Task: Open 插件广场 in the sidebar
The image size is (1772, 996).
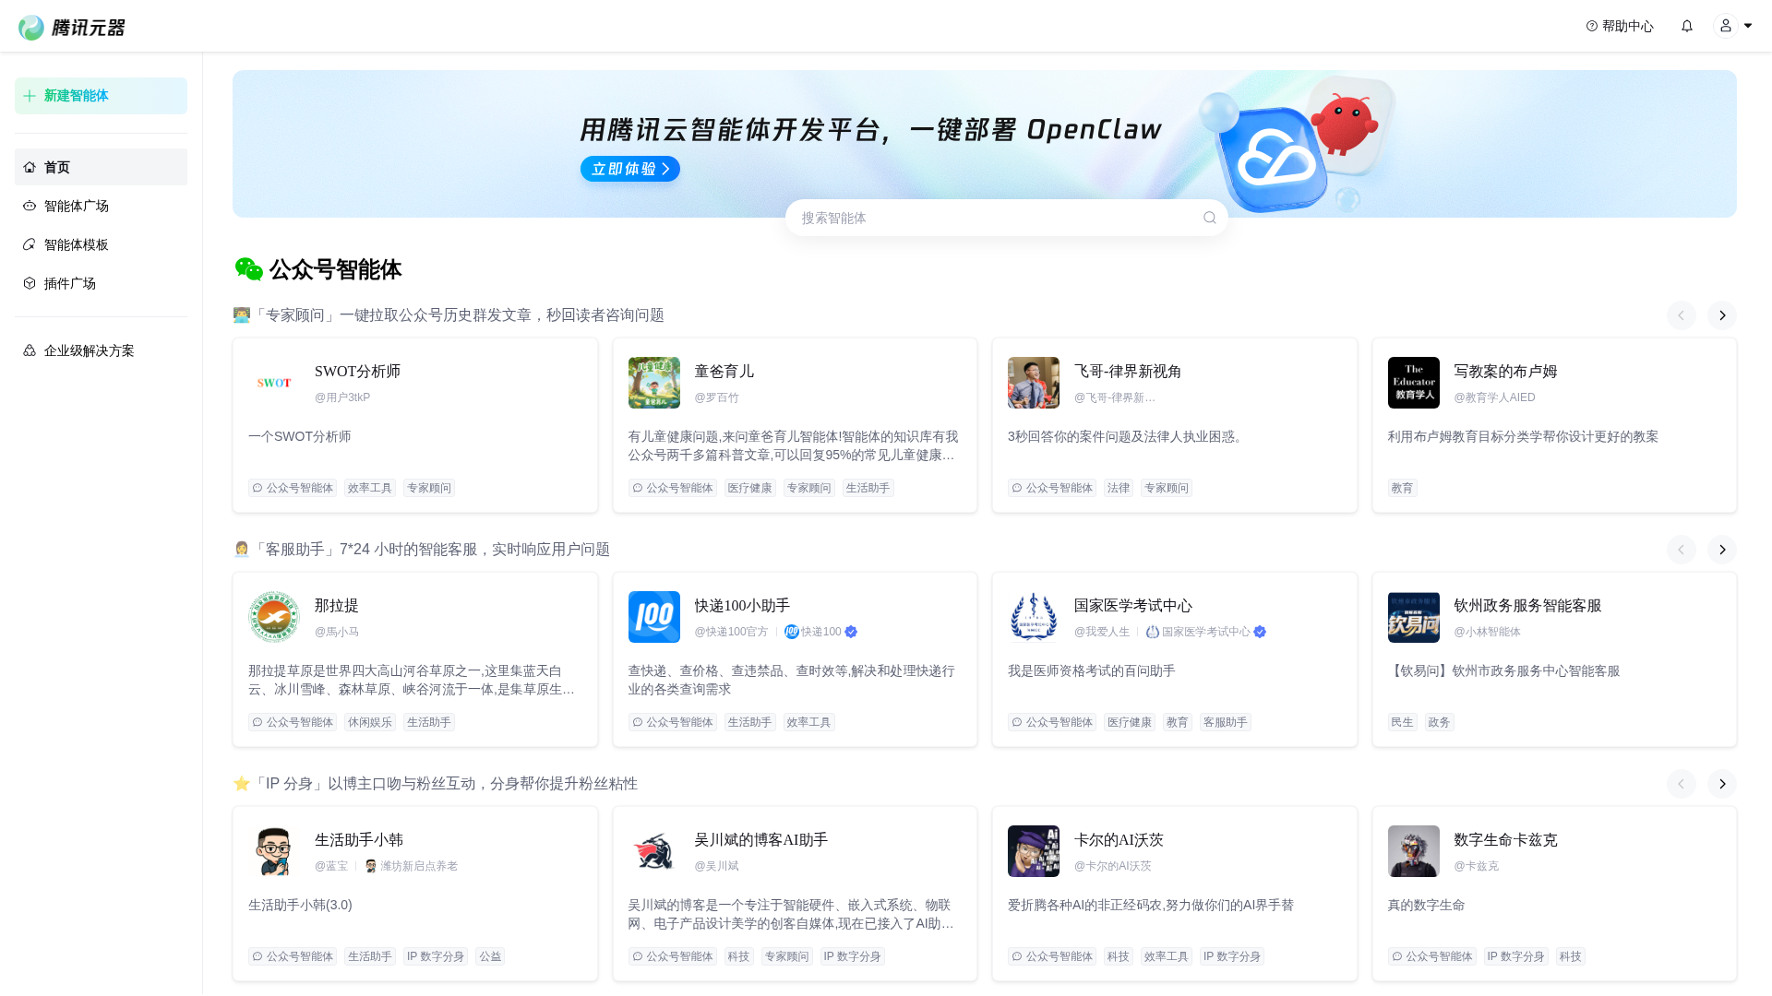Action: click(101, 283)
